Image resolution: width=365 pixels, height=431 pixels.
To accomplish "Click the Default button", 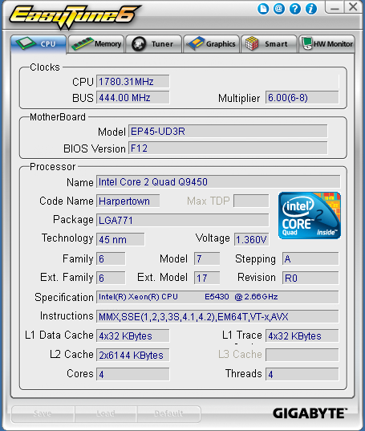I will pyautogui.click(x=168, y=413).
